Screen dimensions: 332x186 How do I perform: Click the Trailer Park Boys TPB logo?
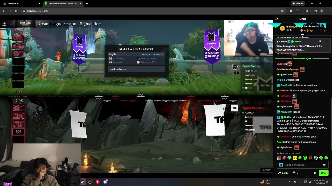coord(234,108)
